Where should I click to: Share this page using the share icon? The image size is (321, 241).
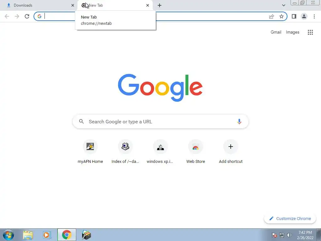point(271,16)
